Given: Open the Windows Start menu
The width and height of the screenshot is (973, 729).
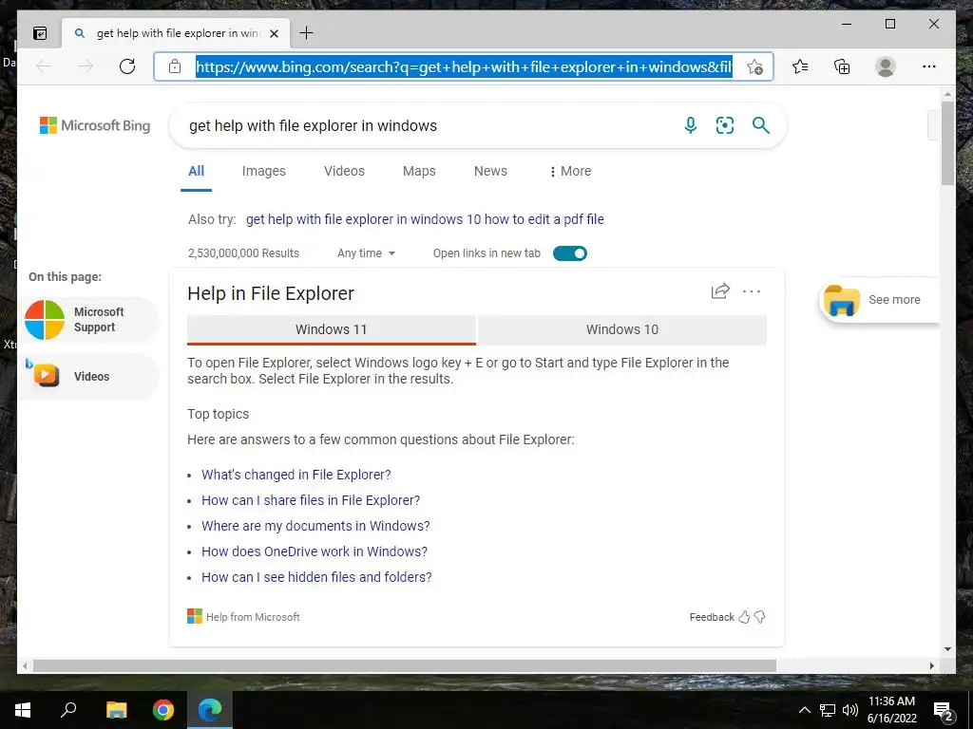Looking at the screenshot, I should pyautogui.click(x=23, y=710).
